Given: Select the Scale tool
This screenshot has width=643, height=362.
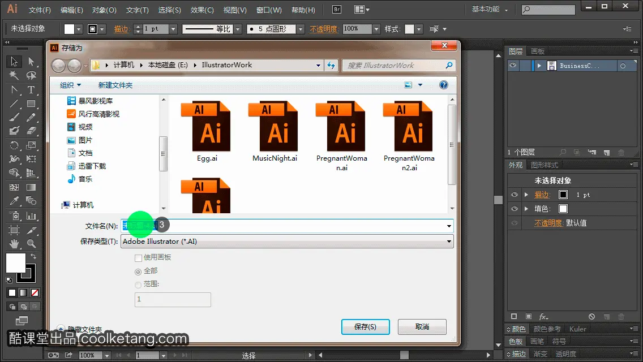Looking at the screenshot, I should 31,145.
